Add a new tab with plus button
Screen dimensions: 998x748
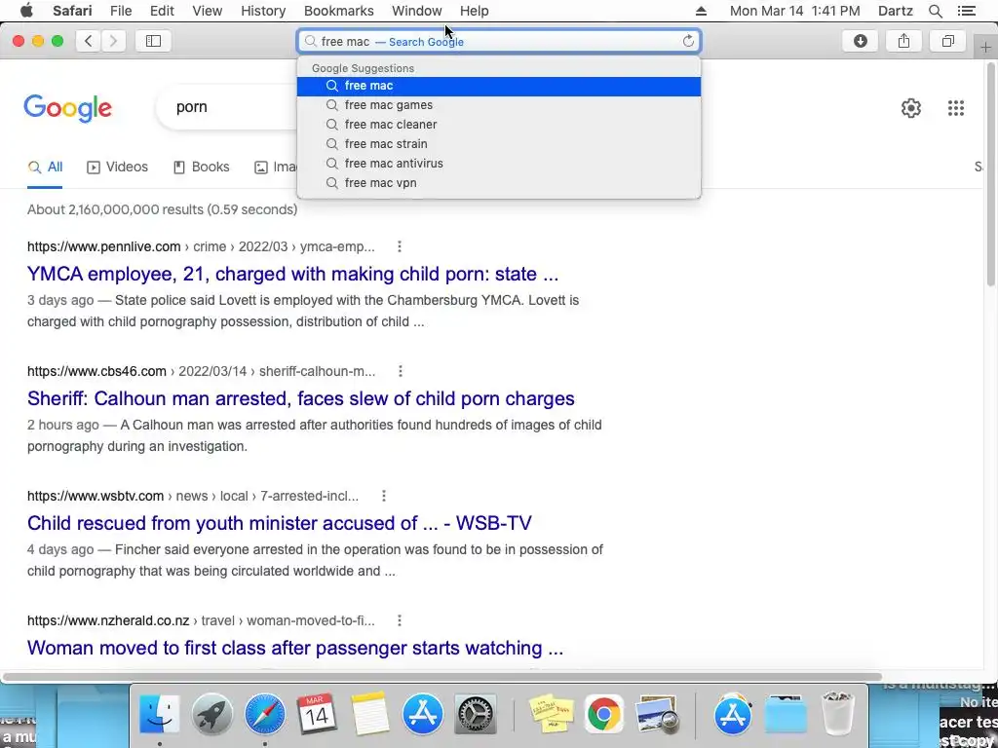coord(985,48)
